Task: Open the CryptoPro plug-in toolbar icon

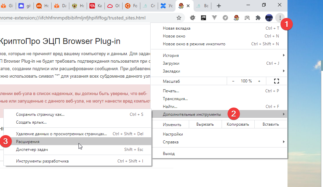Action: click(x=236, y=18)
